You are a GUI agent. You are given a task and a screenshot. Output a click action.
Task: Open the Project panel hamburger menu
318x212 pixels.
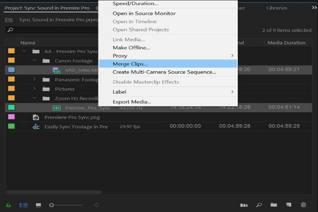[97, 8]
